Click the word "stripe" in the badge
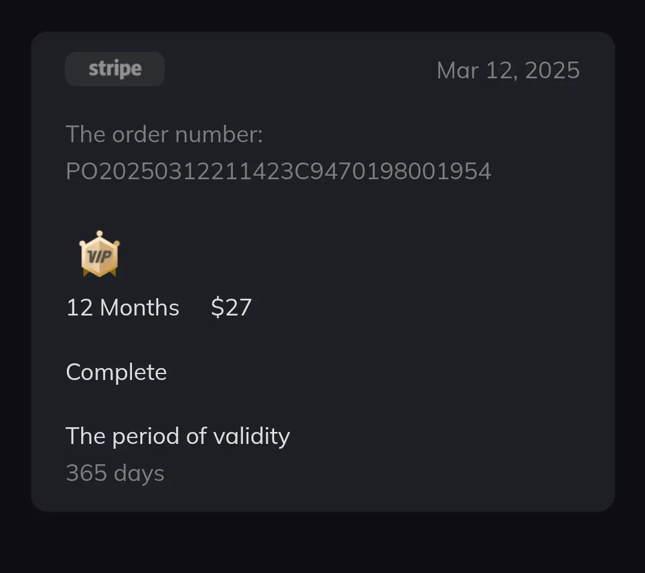Screen dimensions: 645x573 (x=115, y=69)
